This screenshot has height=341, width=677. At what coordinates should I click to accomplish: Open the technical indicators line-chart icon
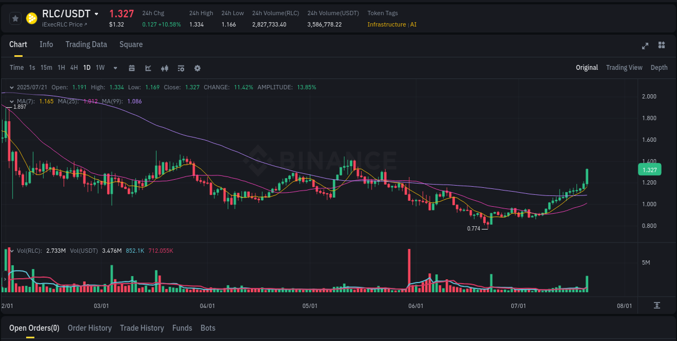(148, 68)
